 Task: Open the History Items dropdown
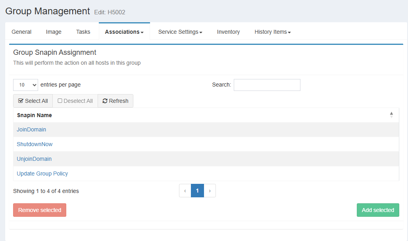273,32
